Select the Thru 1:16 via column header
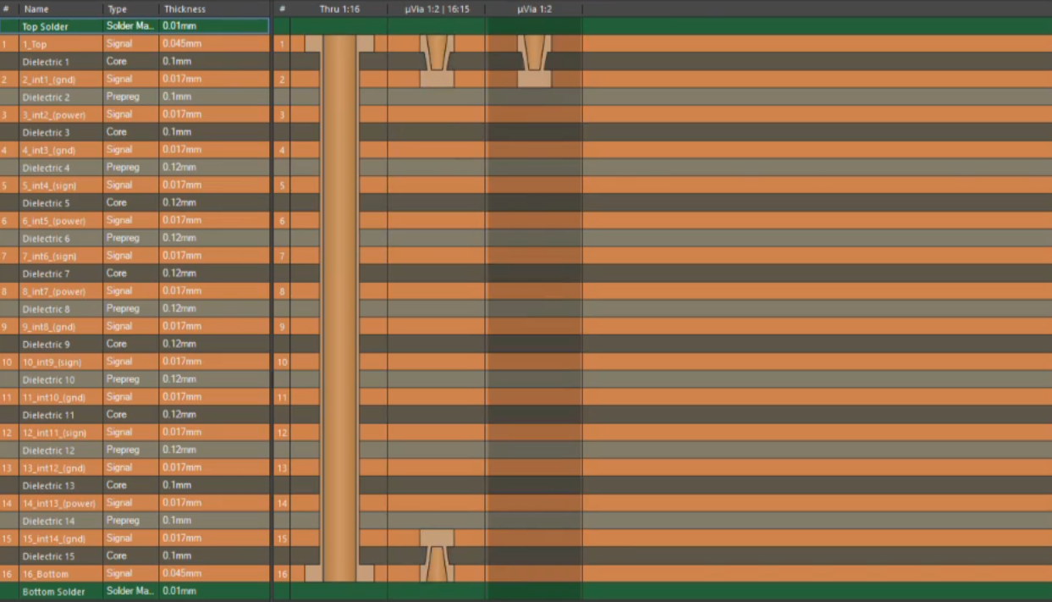The width and height of the screenshot is (1052, 602). (x=339, y=8)
